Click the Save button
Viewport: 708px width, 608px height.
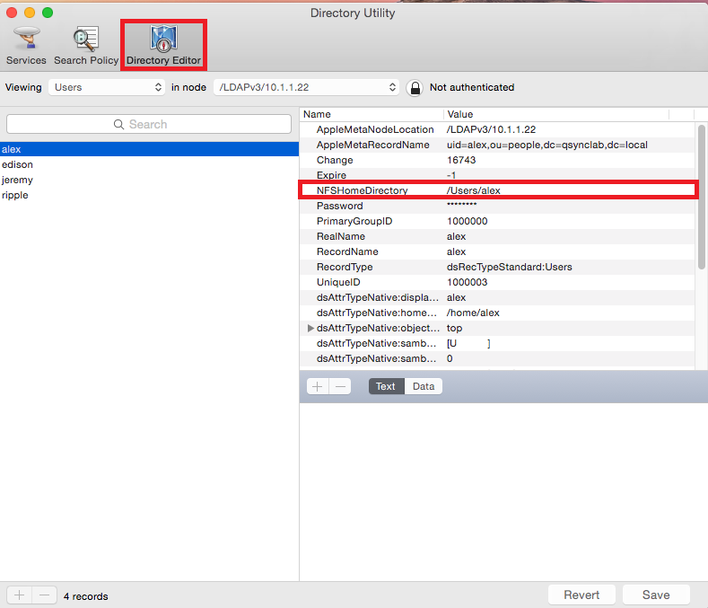(x=656, y=595)
